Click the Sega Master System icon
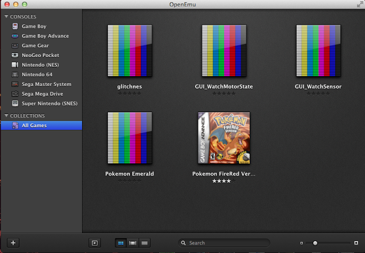This screenshot has height=253, width=365. coord(15,84)
